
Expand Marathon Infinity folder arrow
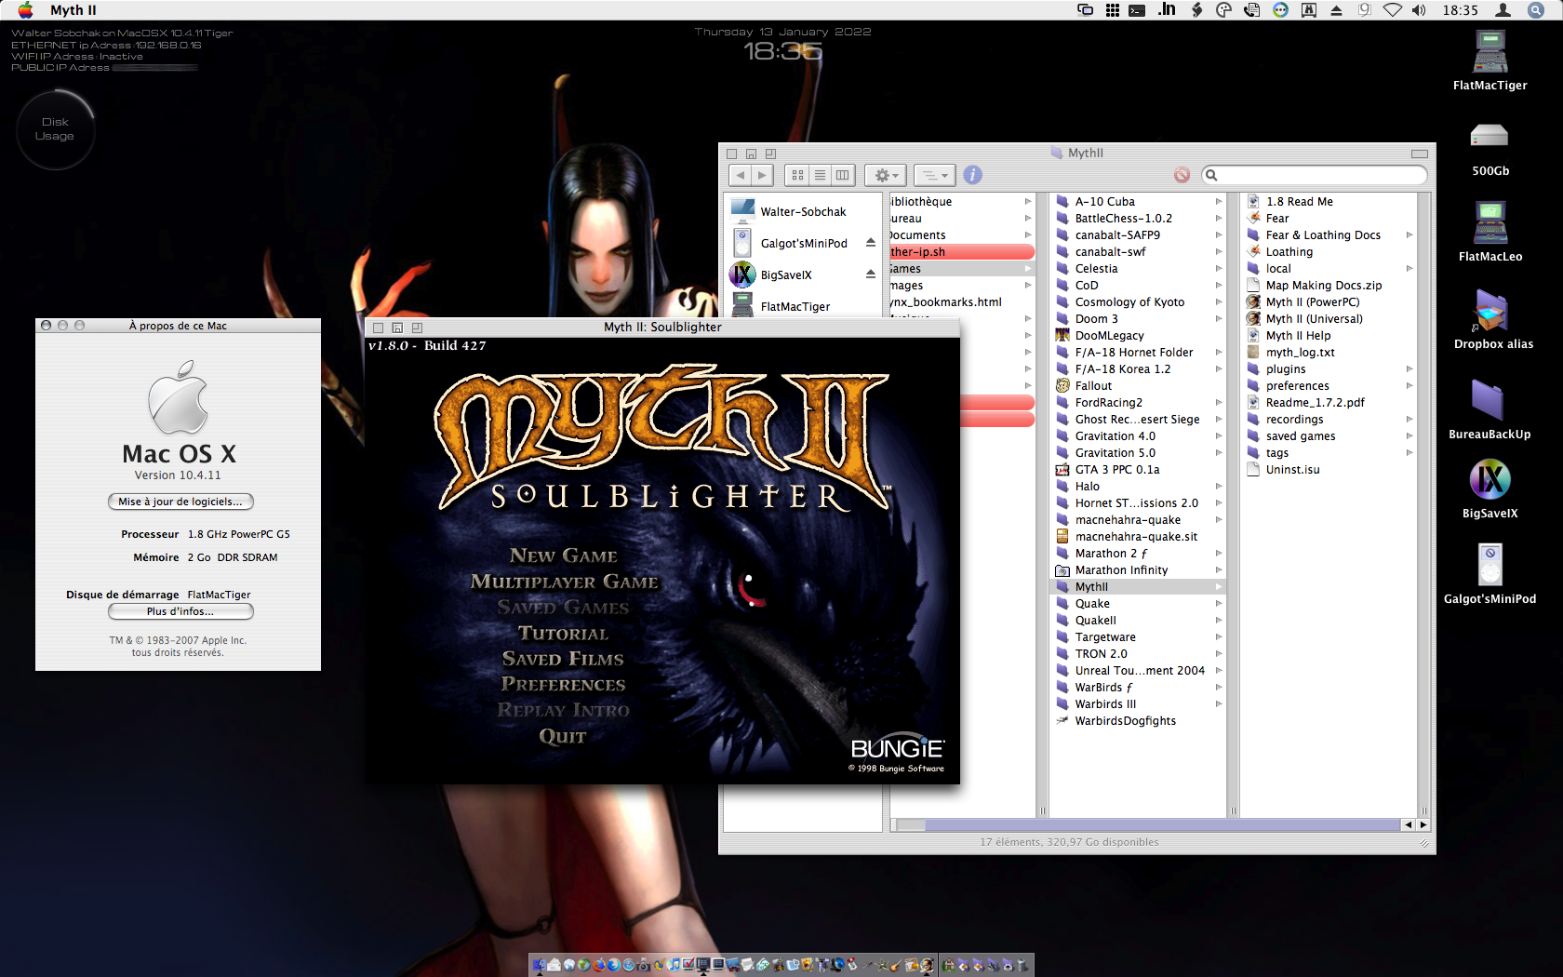pyautogui.click(x=1218, y=570)
